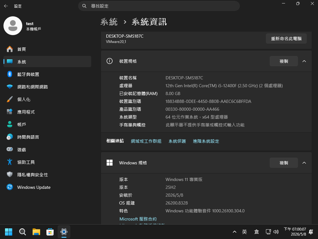318x239 pixels.
Task: Click the volume speaker tray icon
Action: tap(276, 232)
